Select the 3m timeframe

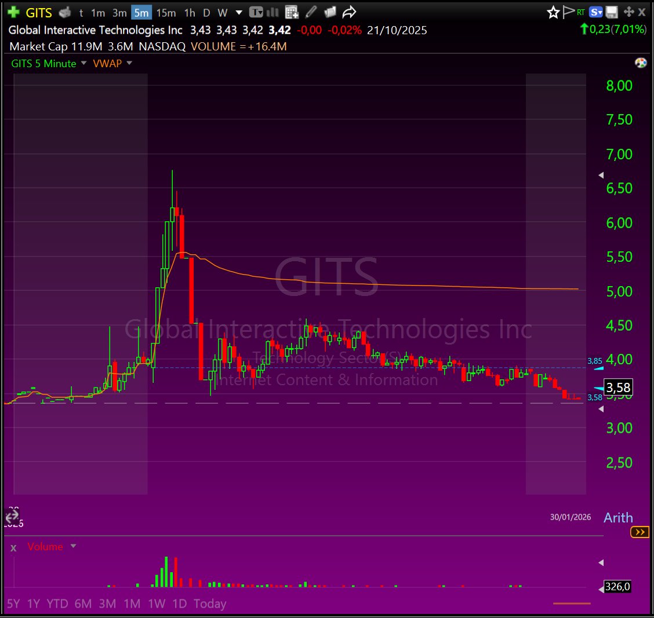[x=119, y=13]
